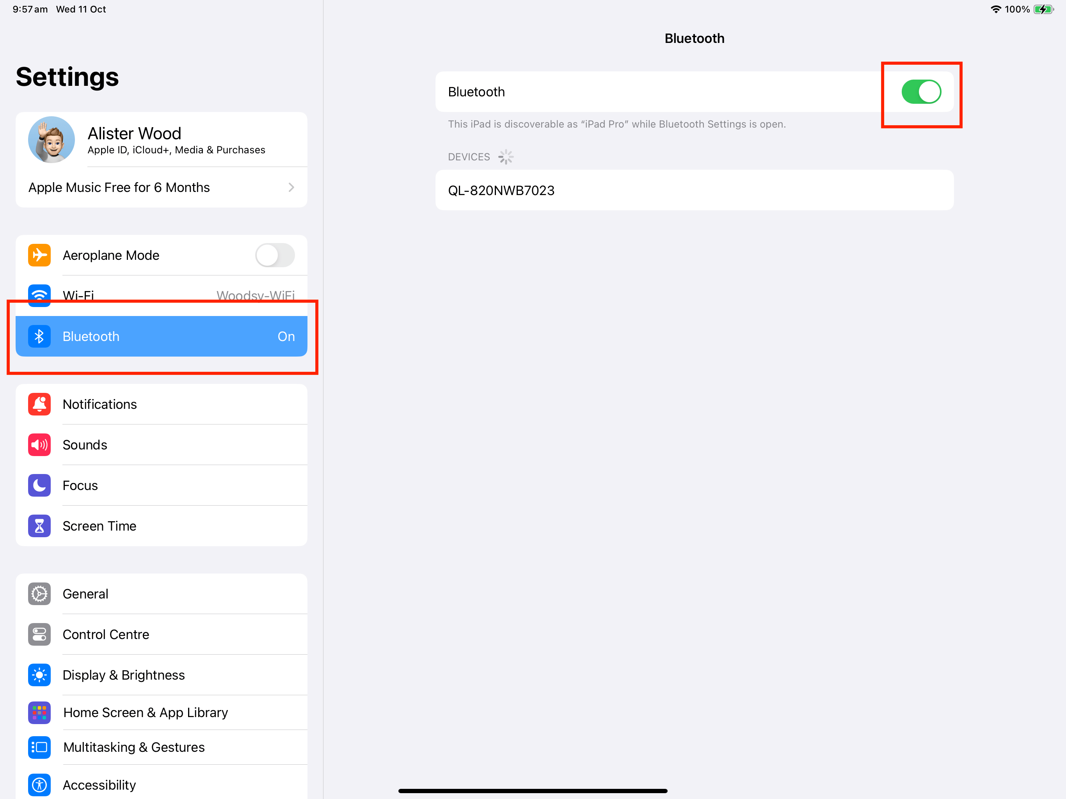
Task: Select the Bluetooth icon
Action: point(39,336)
